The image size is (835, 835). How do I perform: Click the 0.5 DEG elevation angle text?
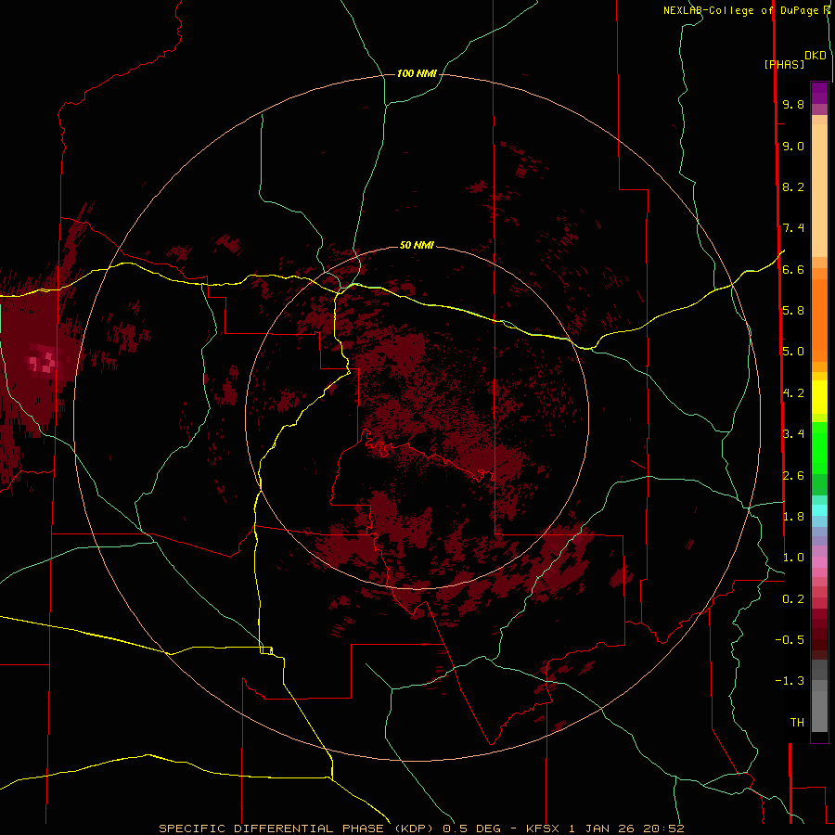coord(472,829)
